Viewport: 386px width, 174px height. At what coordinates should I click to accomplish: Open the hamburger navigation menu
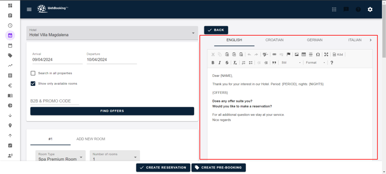coord(29,9)
